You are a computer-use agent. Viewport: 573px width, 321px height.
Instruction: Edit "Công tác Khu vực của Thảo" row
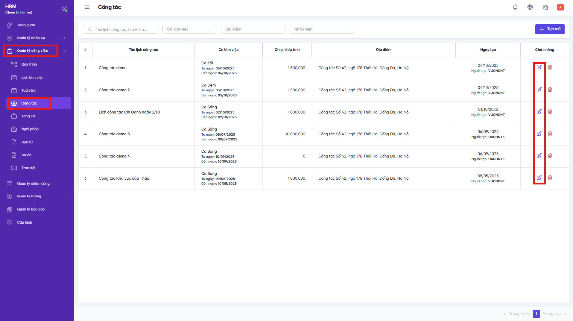pos(539,178)
